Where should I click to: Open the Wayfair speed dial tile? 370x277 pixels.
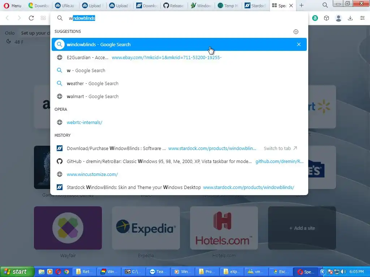click(x=68, y=228)
